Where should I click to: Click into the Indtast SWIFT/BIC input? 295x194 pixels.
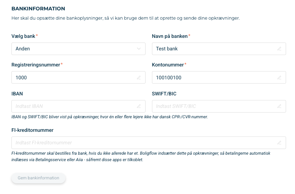(x=219, y=106)
